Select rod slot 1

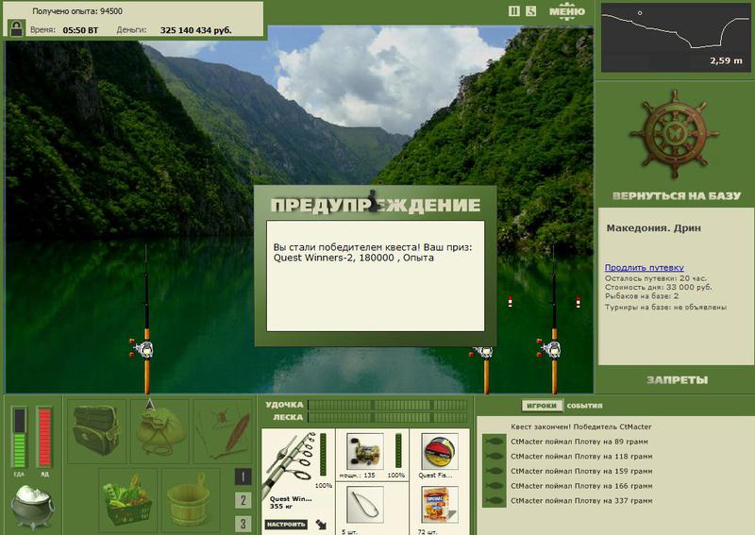pos(243,476)
